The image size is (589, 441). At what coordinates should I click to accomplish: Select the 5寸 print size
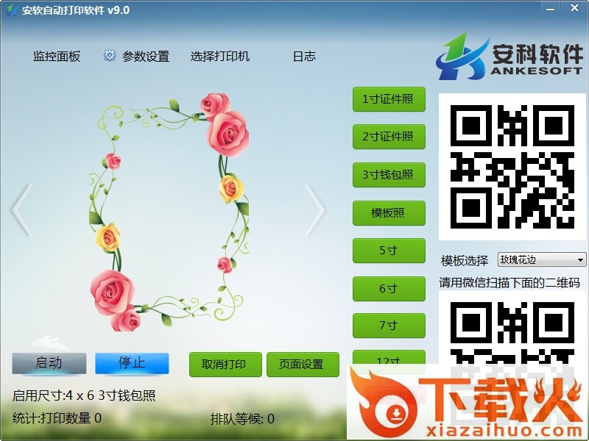[389, 251]
